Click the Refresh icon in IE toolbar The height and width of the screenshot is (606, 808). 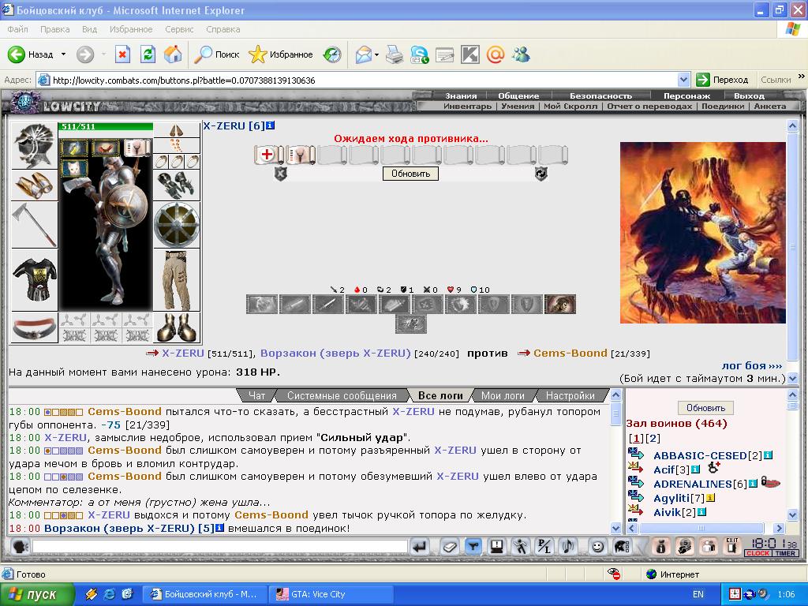[148, 54]
